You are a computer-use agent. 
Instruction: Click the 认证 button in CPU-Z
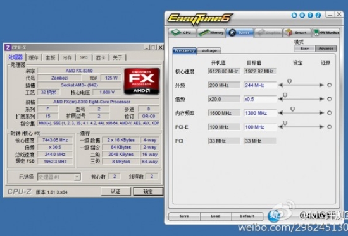116,191
